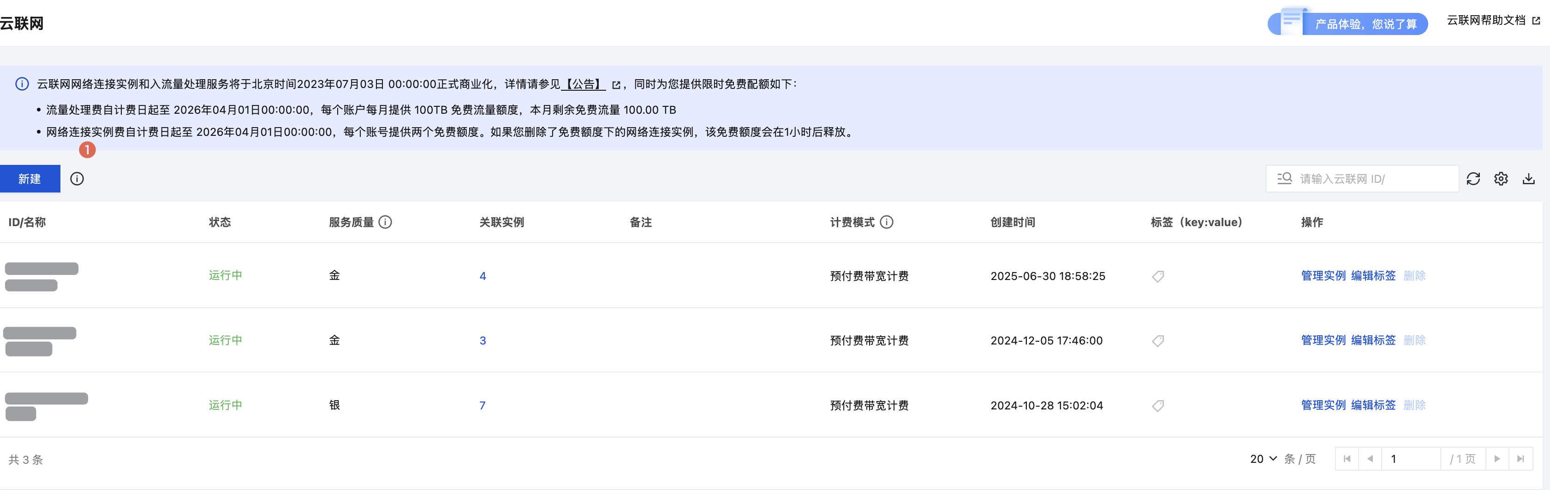
Task: Click the download list icon
Action: click(1528, 179)
